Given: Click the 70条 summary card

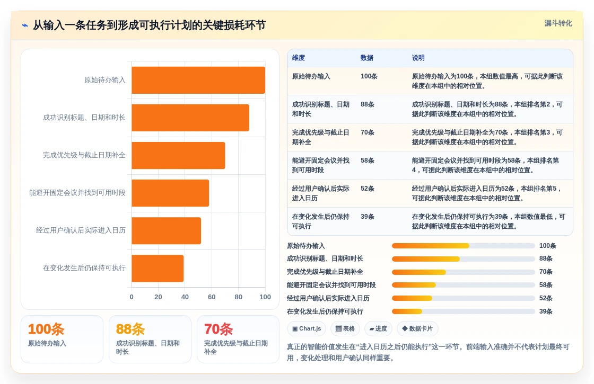Looking at the screenshot, I should [238, 340].
